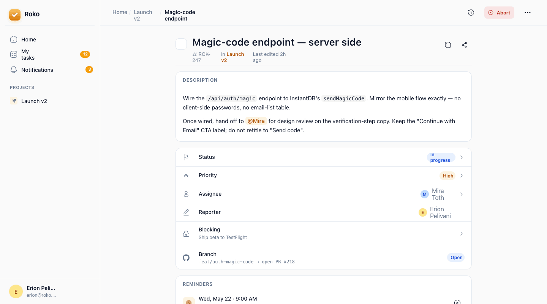This screenshot has height=304, width=547.
Task: Click the Mira Toth avatar
Action: 425,194
